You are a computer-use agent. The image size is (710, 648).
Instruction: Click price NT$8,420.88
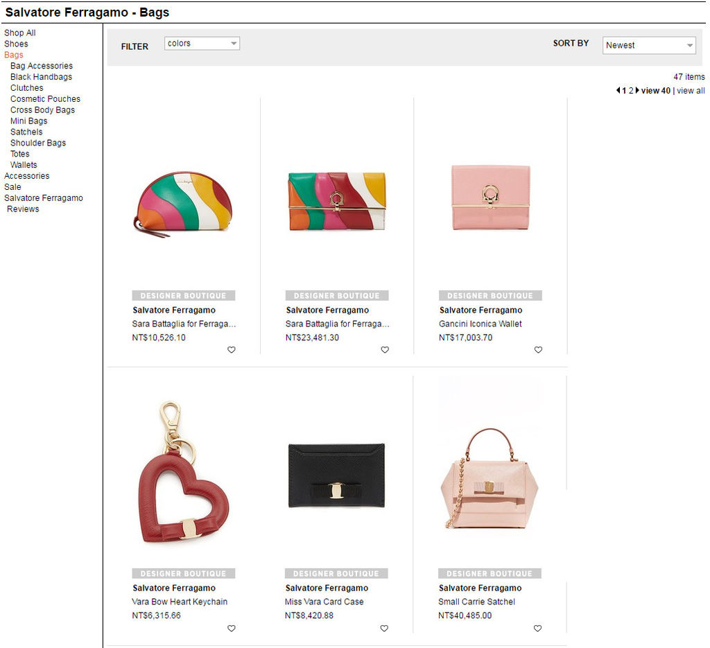[x=309, y=615]
